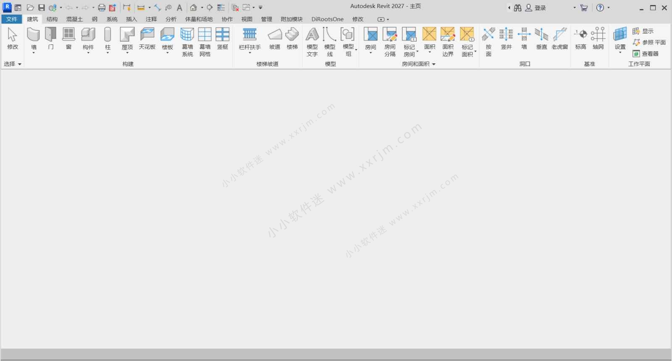Select the 楼梯 (Stair) tool

click(292, 39)
